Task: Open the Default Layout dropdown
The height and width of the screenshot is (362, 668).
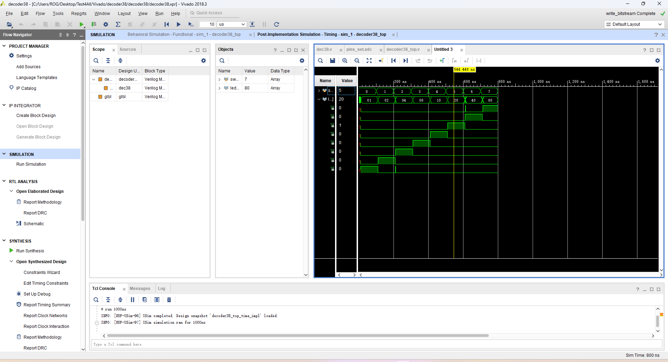Action: pyautogui.click(x=634, y=24)
